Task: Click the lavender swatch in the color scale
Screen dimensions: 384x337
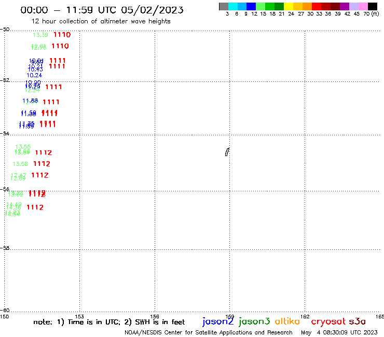Action: pyautogui.click(x=354, y=6)
